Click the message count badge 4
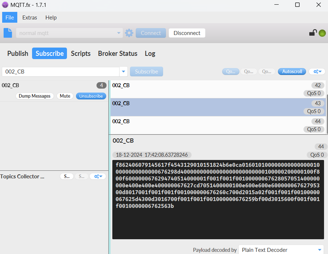Image resolution: width=328 pixels, height=254 pixels. [x=102, y=85]
